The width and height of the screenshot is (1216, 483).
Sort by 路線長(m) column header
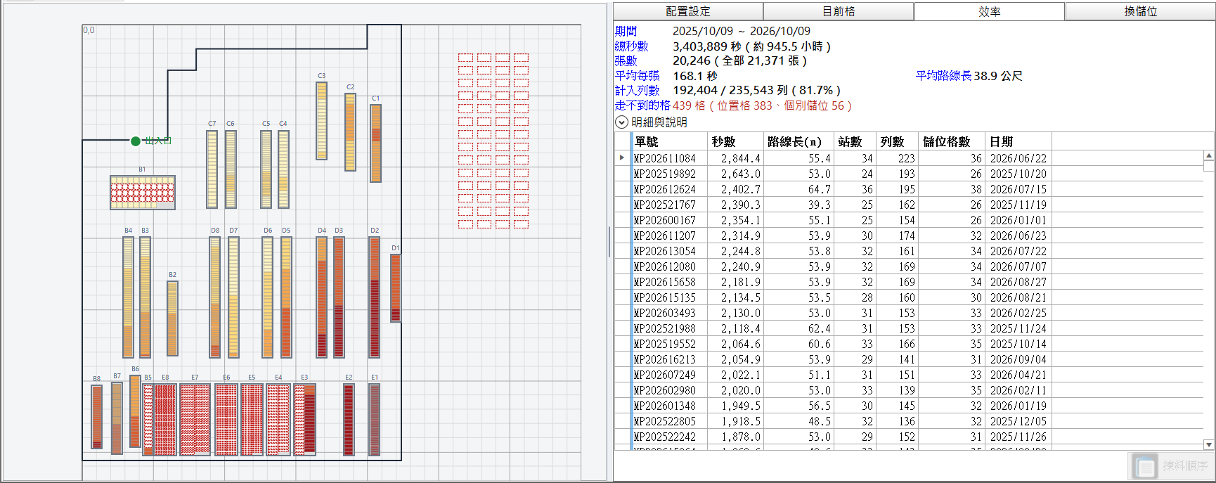[x=798, y=141]
